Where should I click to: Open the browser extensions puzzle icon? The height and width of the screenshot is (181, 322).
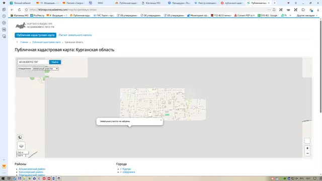(x=303, y=10)
